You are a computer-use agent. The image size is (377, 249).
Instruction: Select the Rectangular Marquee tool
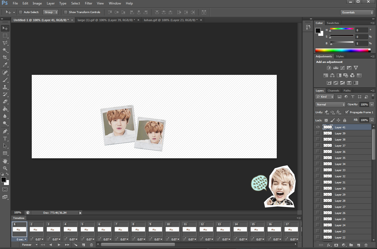point(5,36)
